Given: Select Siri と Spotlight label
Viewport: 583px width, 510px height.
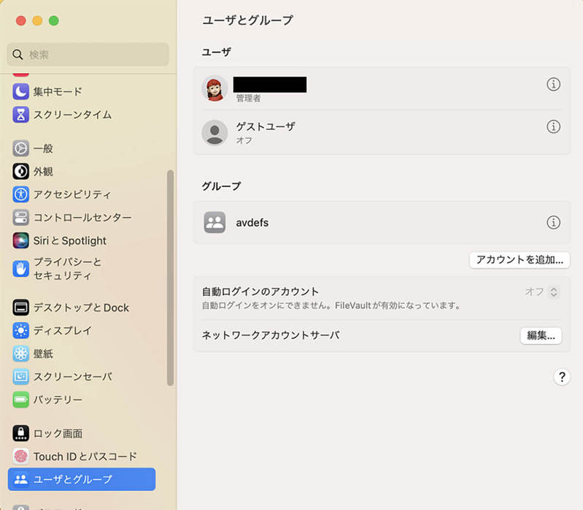Looking at the screenshot, I should [70, 240].
